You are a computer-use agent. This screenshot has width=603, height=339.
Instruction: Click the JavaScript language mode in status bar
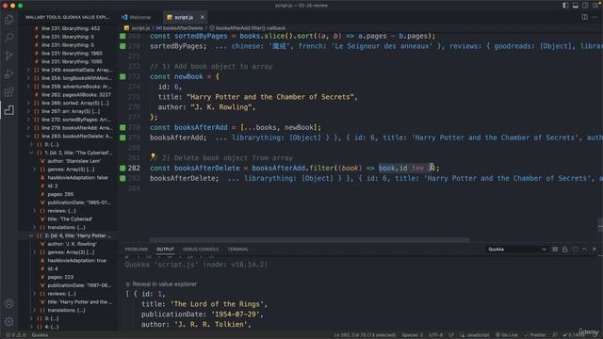point(475,335)
